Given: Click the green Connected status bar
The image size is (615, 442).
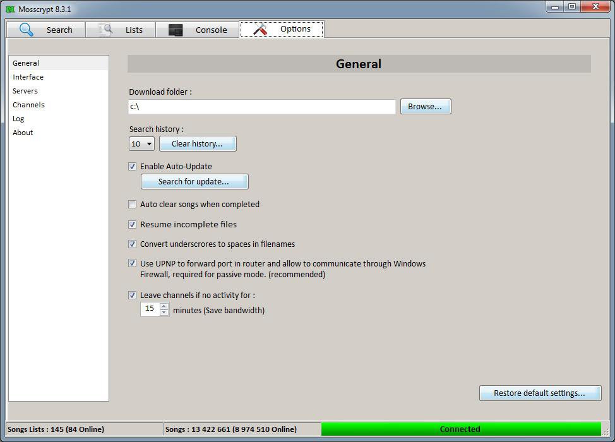Looking at the screenshot, I should tap(461, 429).
